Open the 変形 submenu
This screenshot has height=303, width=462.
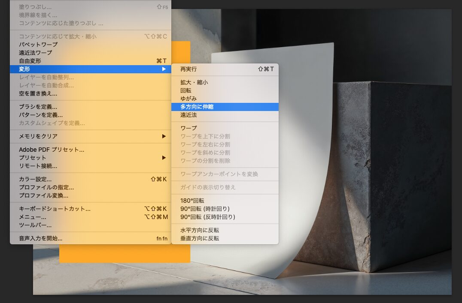91,69
